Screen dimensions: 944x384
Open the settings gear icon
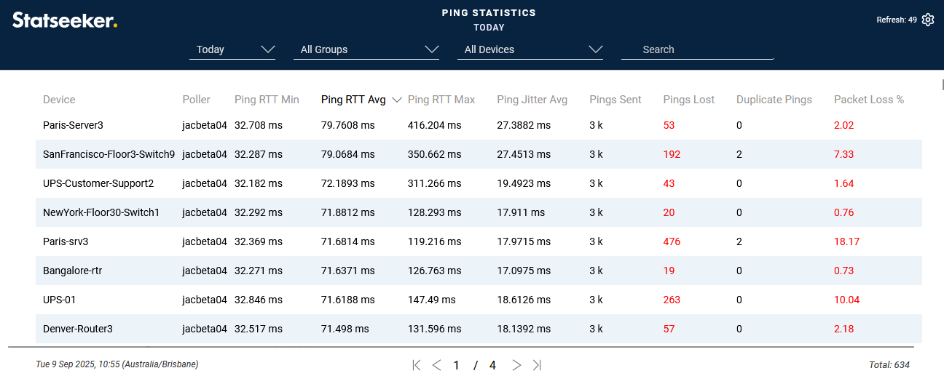click(x=927, y=20)
